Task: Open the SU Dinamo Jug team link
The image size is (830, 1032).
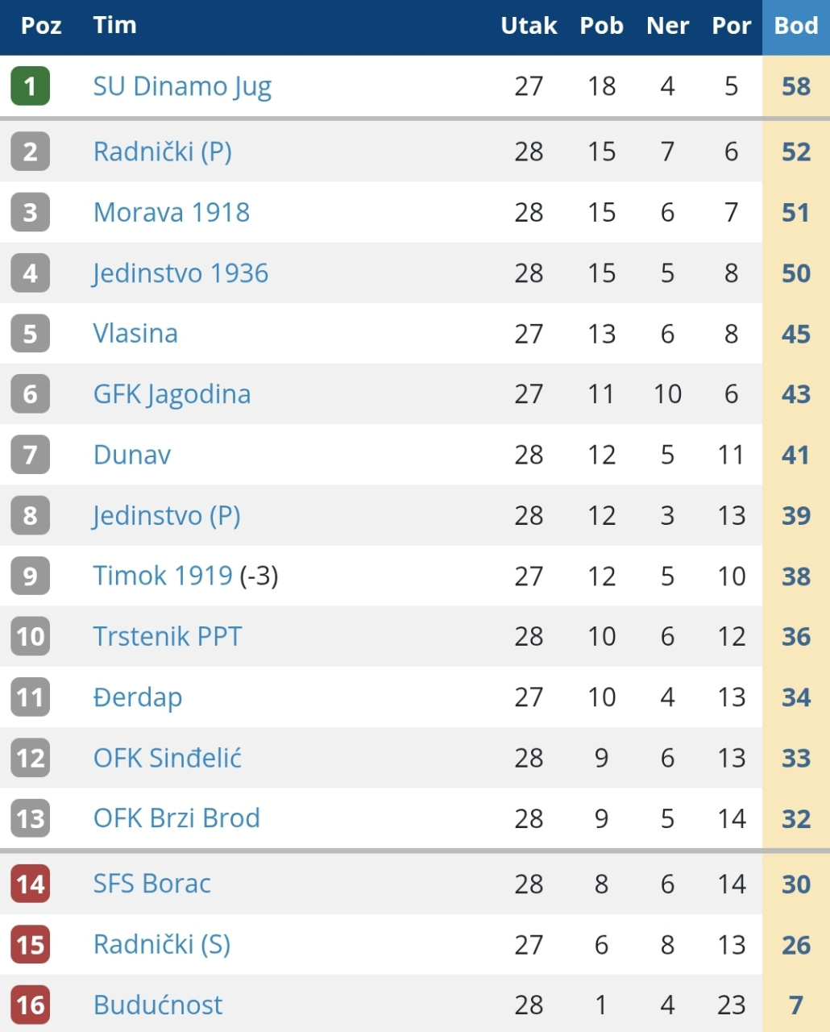Action: pos(182,86)
